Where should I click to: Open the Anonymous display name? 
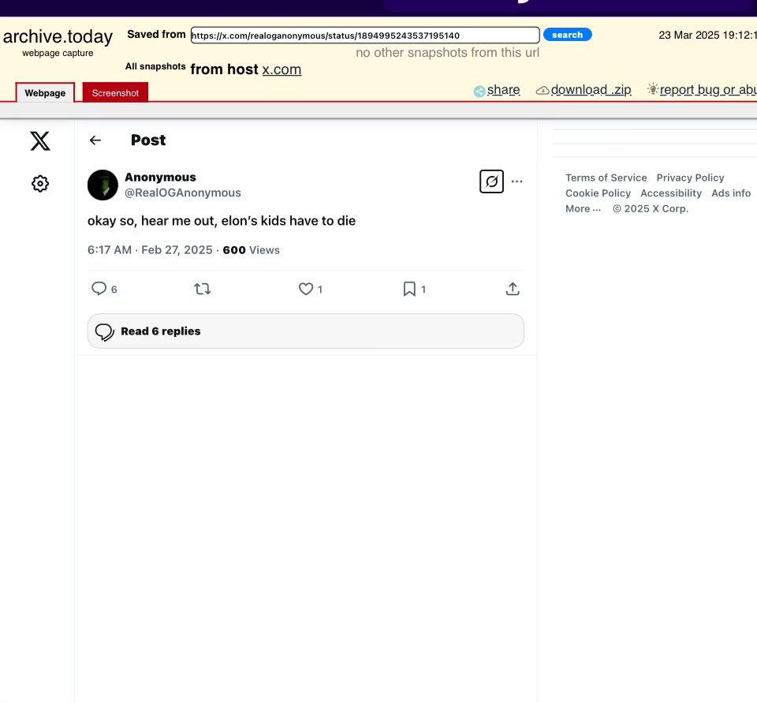160,178
